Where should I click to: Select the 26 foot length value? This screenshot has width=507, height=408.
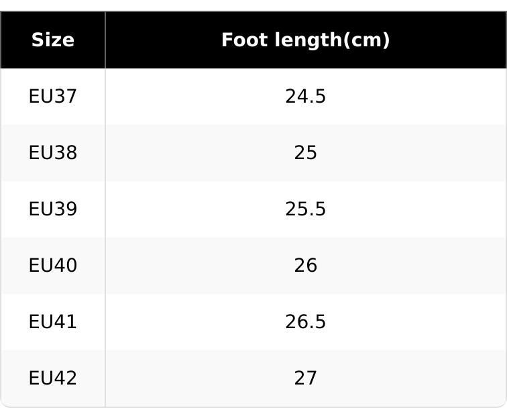(x=305, y=266)
